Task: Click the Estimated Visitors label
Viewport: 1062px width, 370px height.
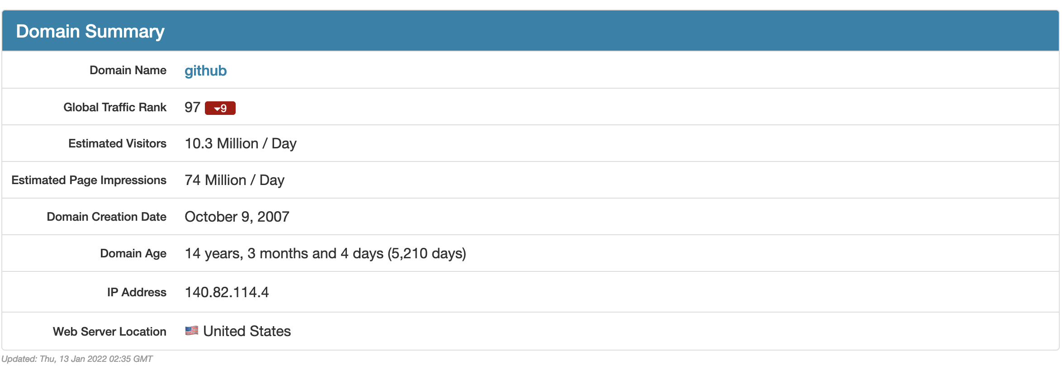Action: pos(118,143)
